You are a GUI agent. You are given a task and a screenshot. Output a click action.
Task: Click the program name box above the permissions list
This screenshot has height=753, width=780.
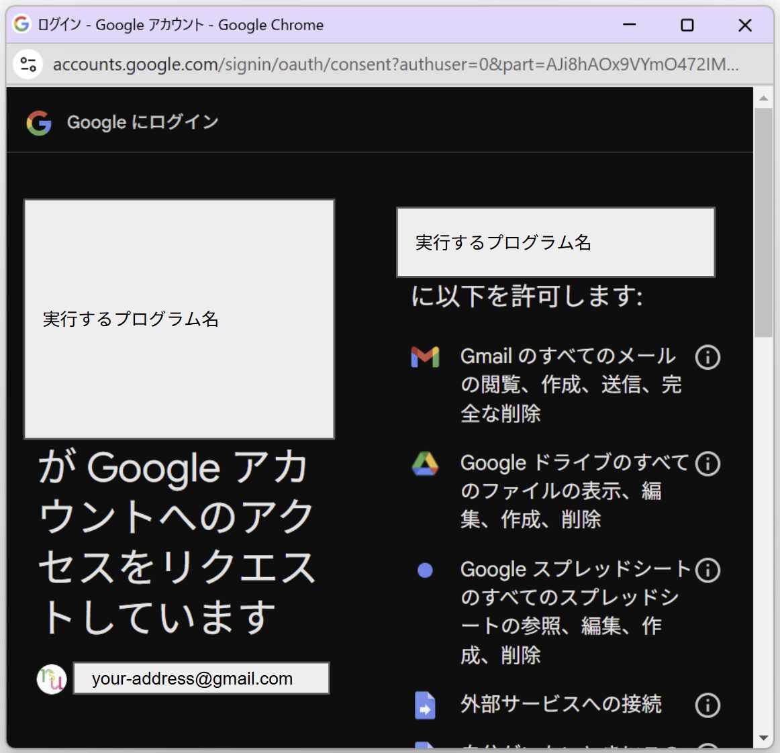pyautogui.click(x=556, y=242)
